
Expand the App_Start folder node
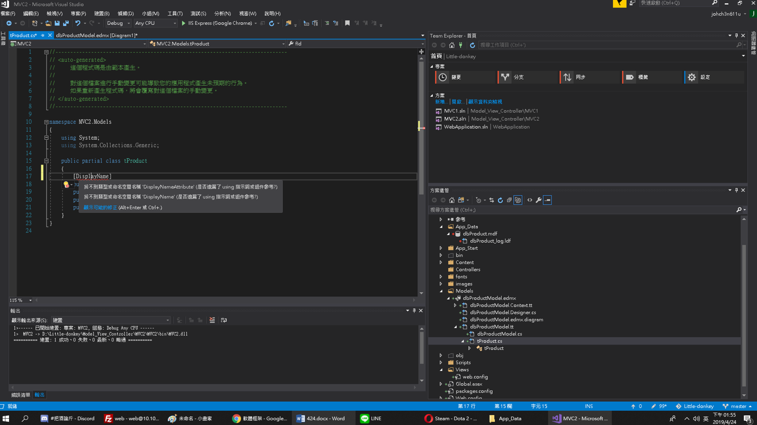click(441, 248)
